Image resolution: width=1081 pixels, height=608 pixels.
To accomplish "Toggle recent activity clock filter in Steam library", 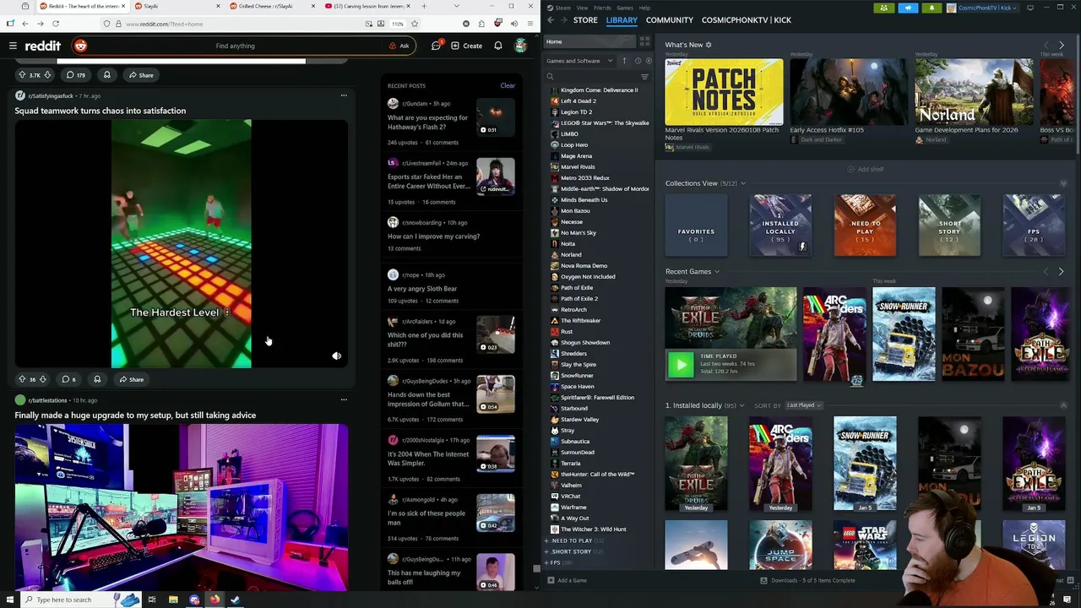I will click(638, 61).
